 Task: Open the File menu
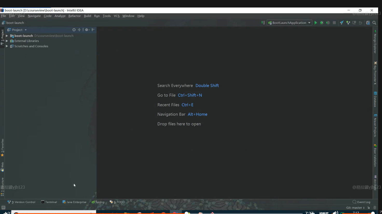coord(3,16)
